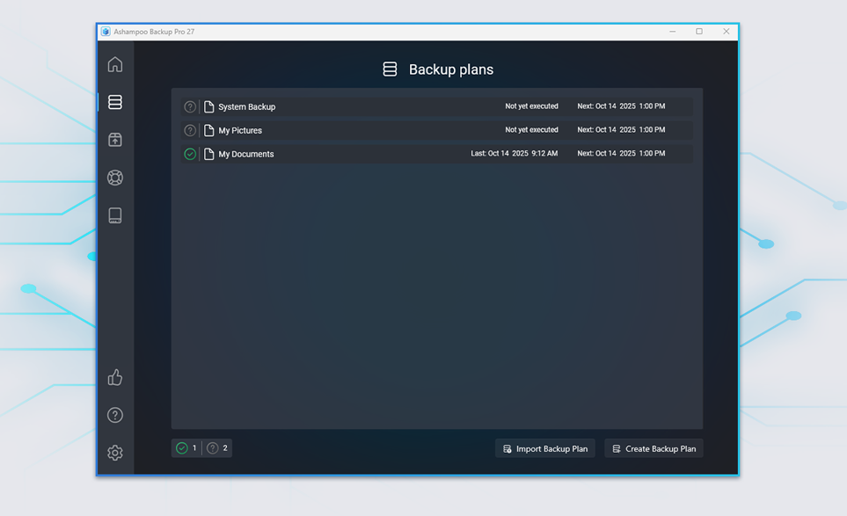Screen dimensions: 847x516
Task: Click the System Backup unknown status icon
Action: click(x=190, y=107)
